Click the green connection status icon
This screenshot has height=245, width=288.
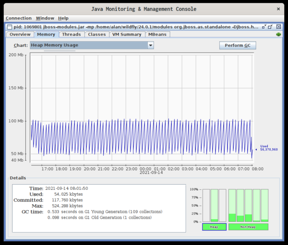[278, 35]
